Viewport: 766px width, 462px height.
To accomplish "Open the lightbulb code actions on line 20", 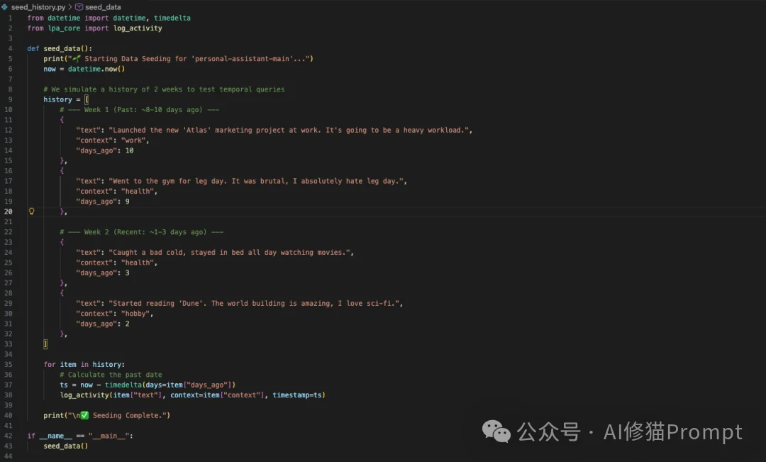I will pyautogui.click(x=31, y=211).
